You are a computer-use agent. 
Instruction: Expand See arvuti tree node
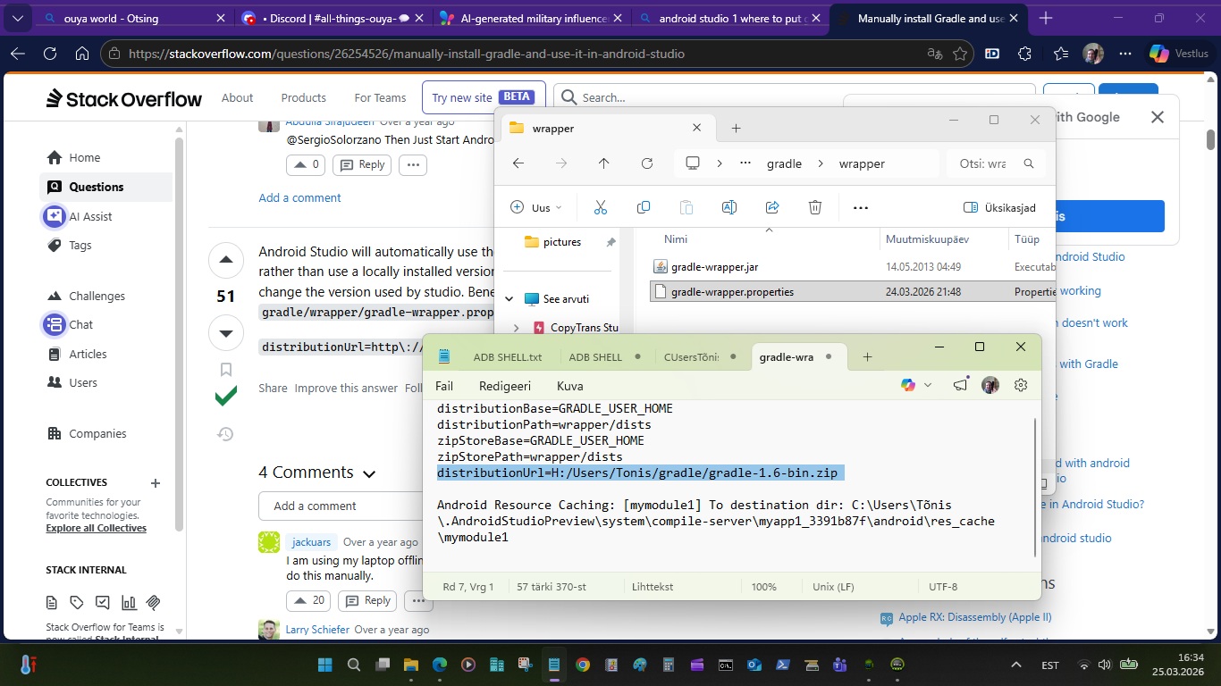click(509, 299)
